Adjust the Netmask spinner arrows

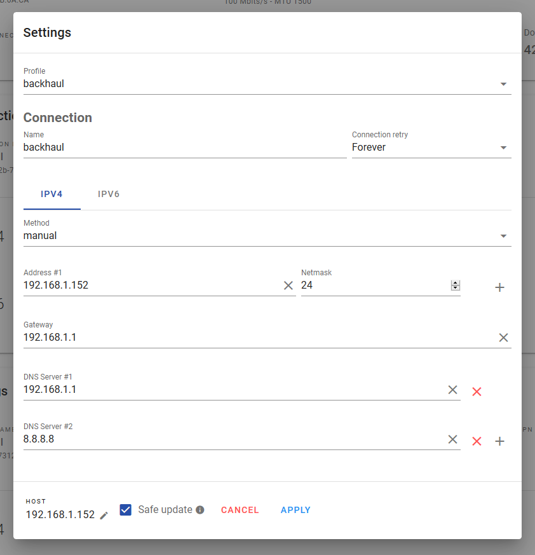455,285
